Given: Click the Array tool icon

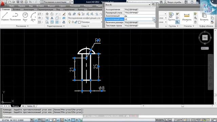Looking at the screenshot, I should tap(57, 22).
